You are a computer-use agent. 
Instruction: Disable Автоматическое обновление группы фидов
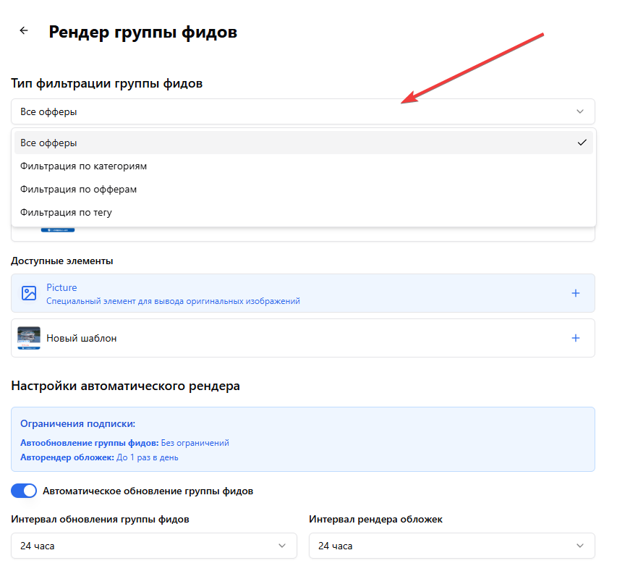[23, 491]
